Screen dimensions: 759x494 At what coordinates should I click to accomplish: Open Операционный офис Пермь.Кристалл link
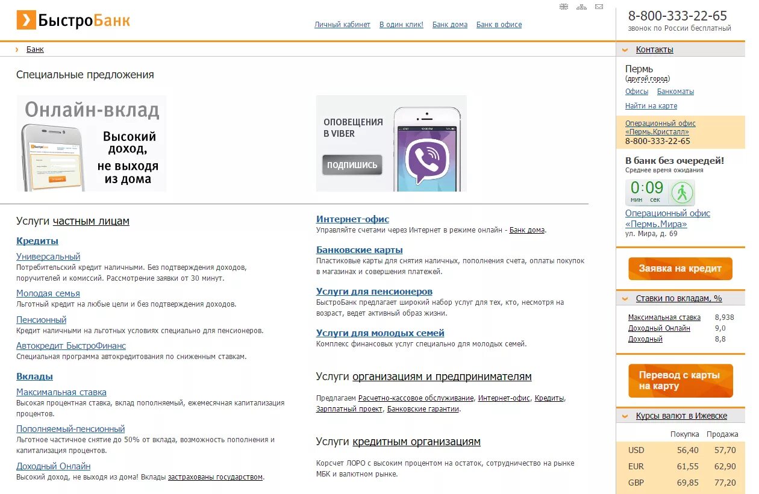pyautogui.click(x=660, y=128)
